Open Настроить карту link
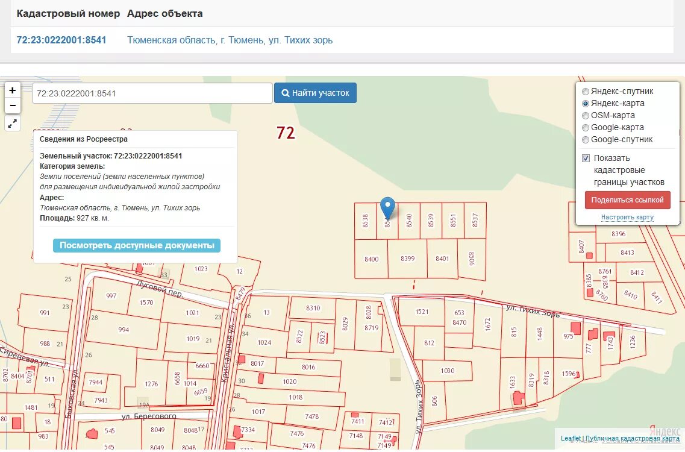This screenshot has height=452, width=685. coord(627,217)
